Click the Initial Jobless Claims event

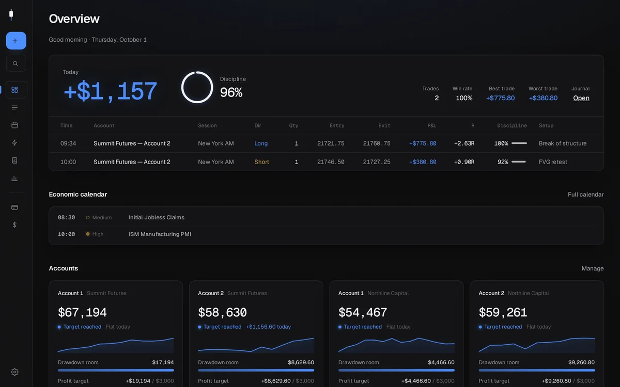(x=157, y=217)
